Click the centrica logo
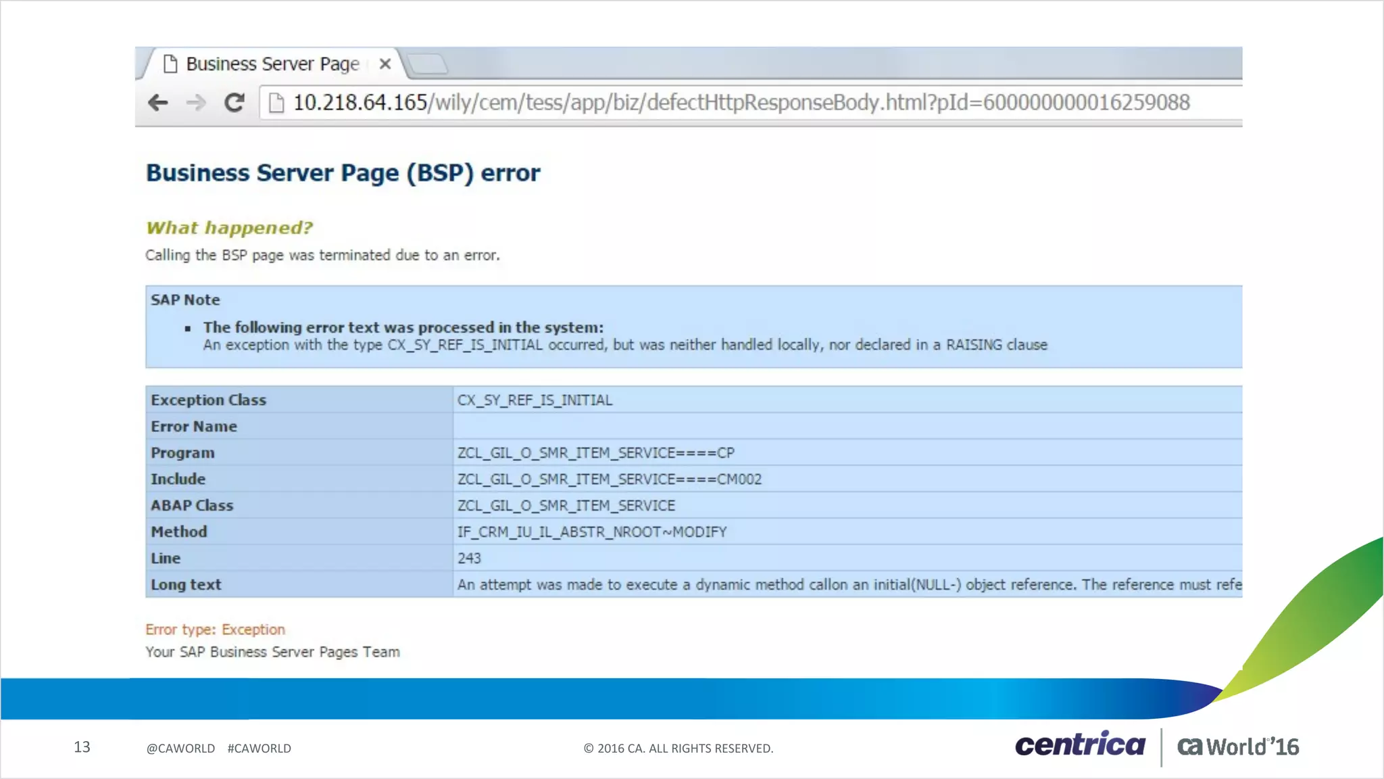 [x=1079, y=745]
